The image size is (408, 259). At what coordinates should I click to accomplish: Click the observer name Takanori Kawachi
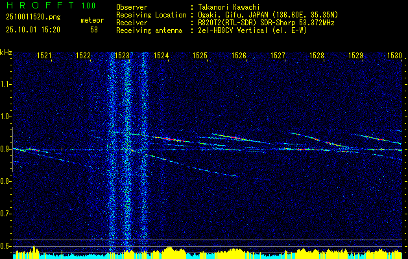[229, 7]
